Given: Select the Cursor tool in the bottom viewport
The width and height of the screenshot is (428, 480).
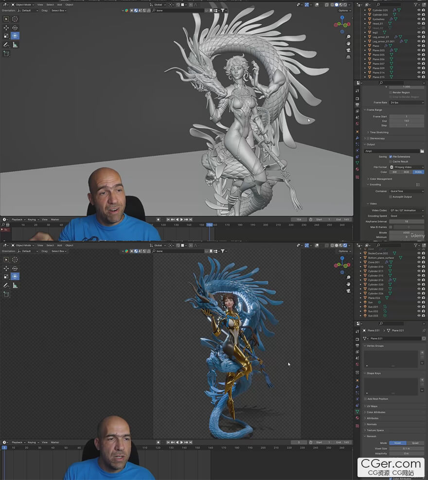Looking at the screenshot, I should coord(15,259).
